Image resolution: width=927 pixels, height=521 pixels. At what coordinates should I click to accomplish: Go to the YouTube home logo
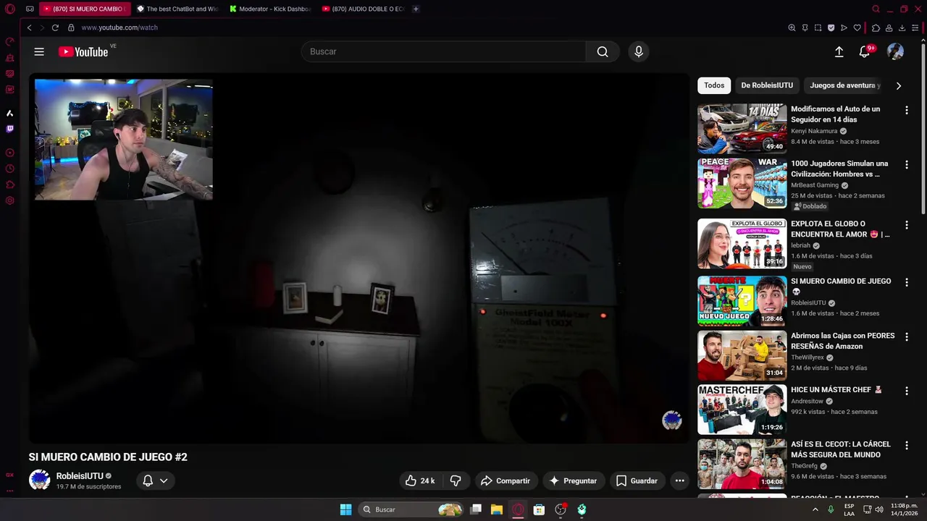pos(83,51)
